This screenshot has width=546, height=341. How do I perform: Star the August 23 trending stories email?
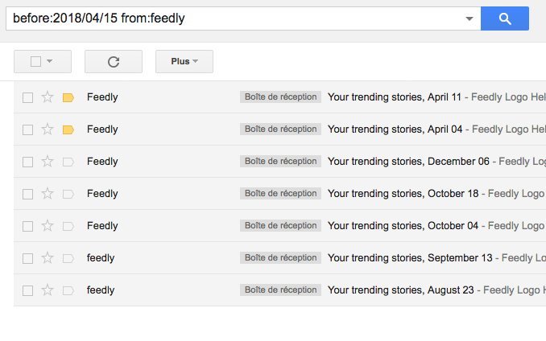coord(48,290)
